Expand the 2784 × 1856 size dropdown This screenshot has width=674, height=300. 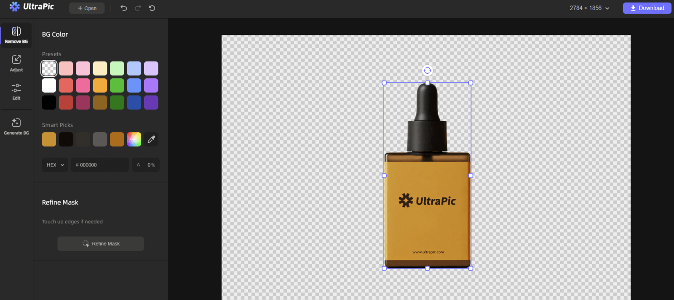click(x=589, y=8)
